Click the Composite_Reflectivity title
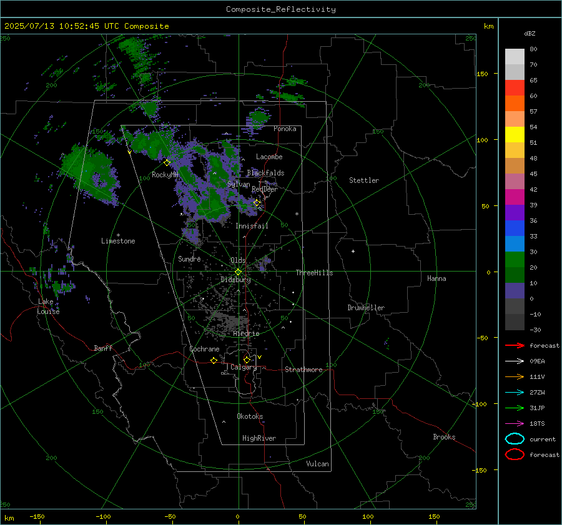 [281, 9]
